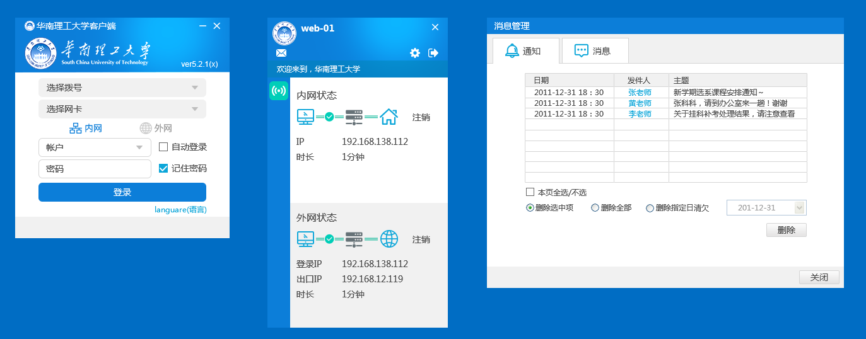866x339 pixels.
Task: Open settings gear in web-01 window
Action: (x=415, y=53)
